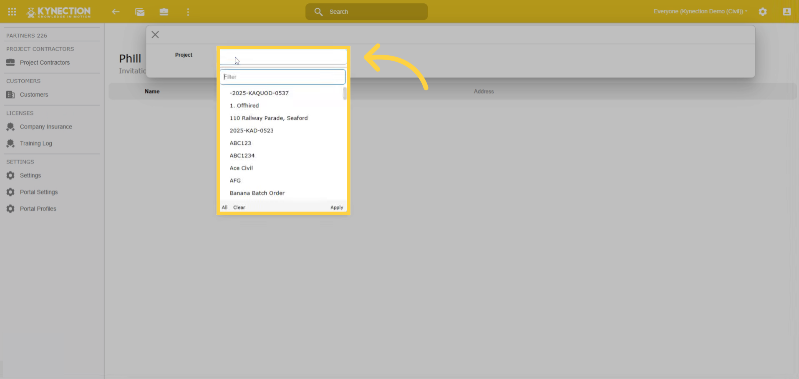The image size is (799, 379).
Task: Select Banana Batch Order
Action: pyautogui.click(x=257, y=193)
